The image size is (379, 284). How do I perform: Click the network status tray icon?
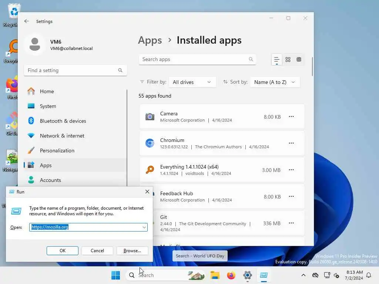(327, 275)
